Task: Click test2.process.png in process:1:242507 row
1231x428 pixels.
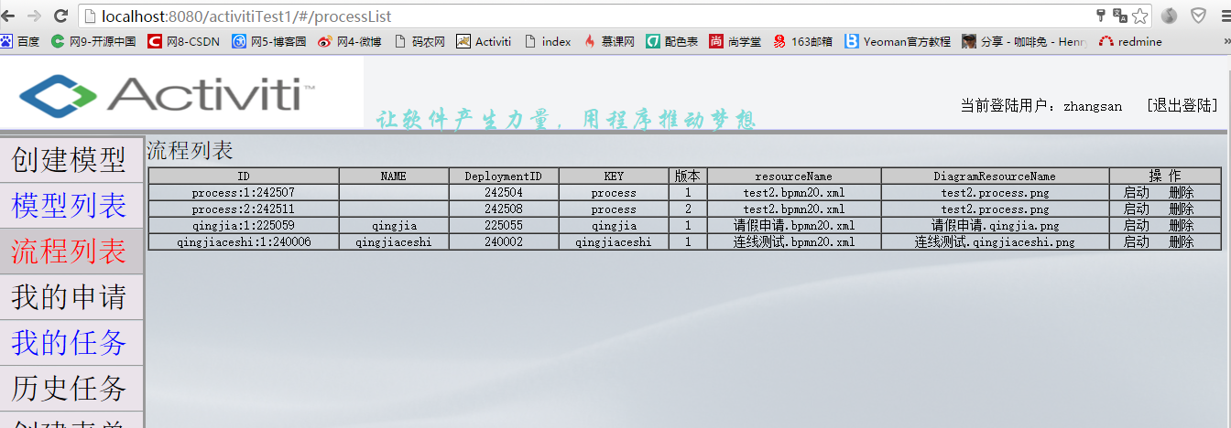Action: (996, 193)
